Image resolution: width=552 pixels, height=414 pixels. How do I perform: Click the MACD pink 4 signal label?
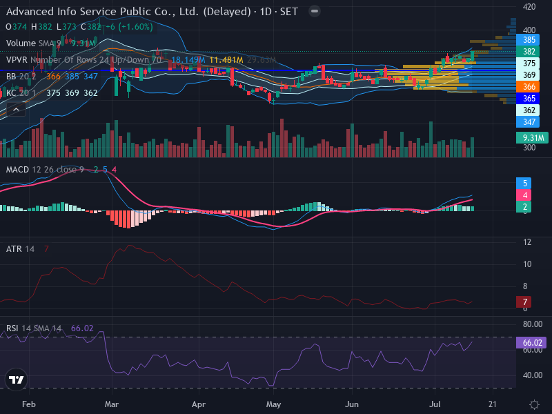coord(524,195)
